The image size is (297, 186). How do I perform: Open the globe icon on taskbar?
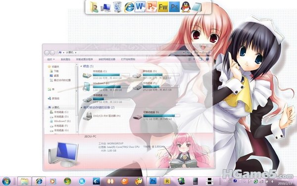181,181
